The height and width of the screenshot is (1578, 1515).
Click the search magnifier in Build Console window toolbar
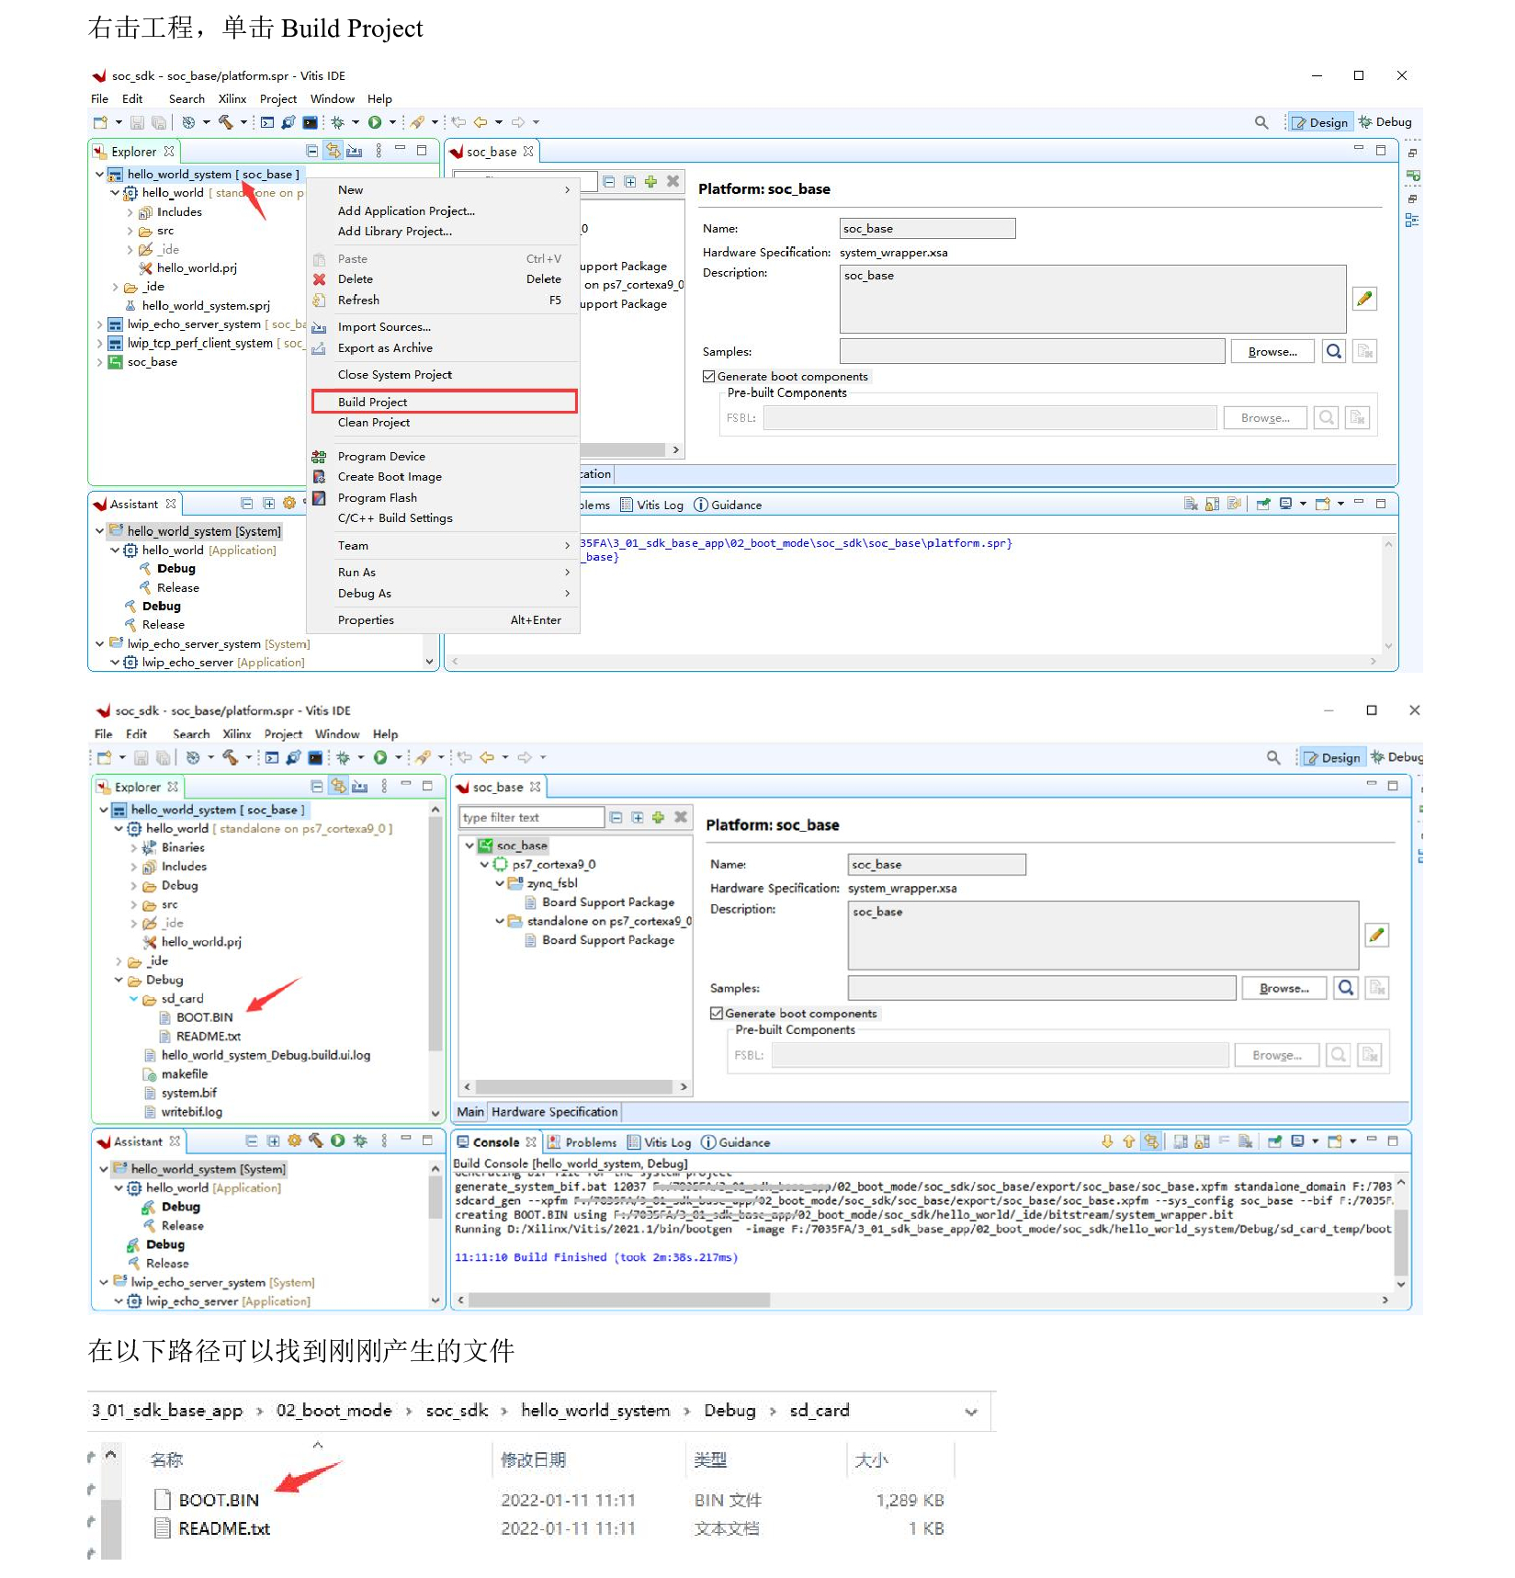click(x=1273, y=757)
